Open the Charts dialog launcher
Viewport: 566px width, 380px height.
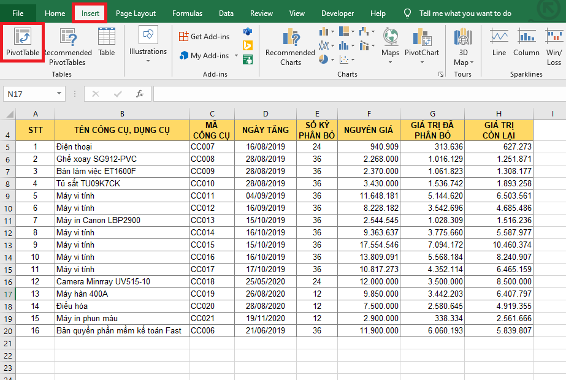point(440,74)
